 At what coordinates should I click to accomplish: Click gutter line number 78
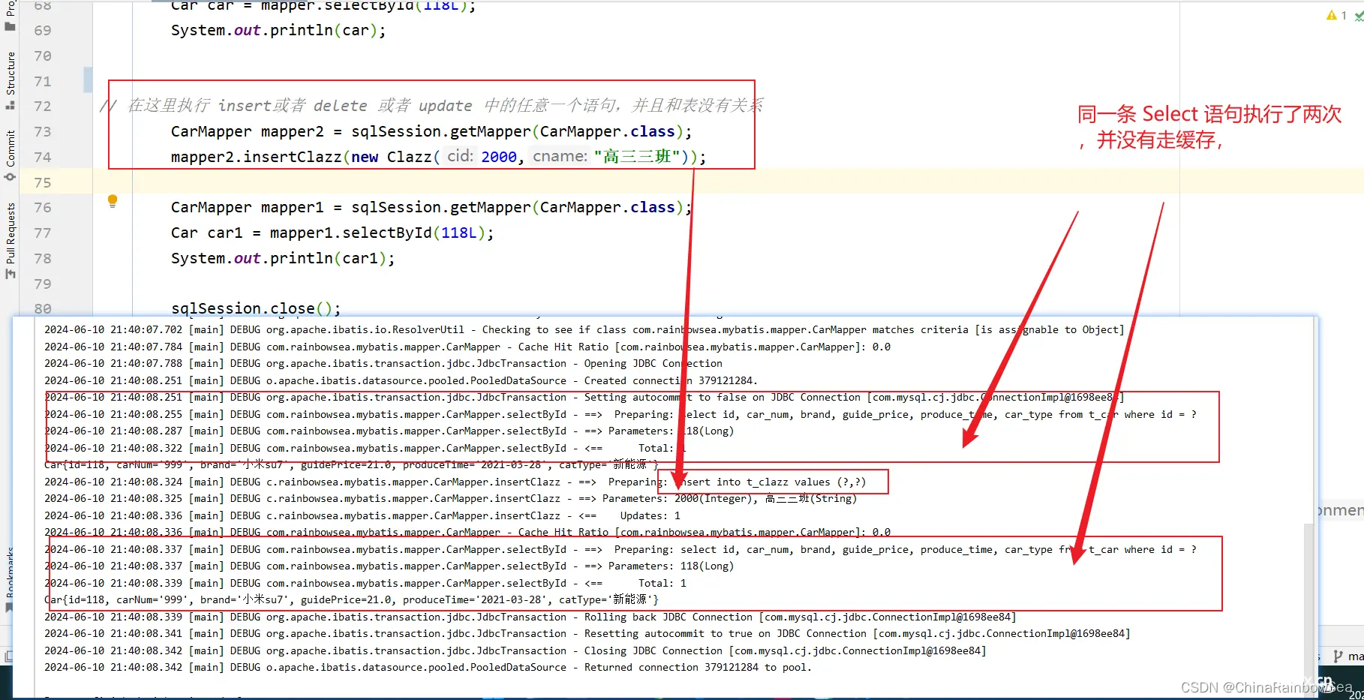[x=43, y=259]
